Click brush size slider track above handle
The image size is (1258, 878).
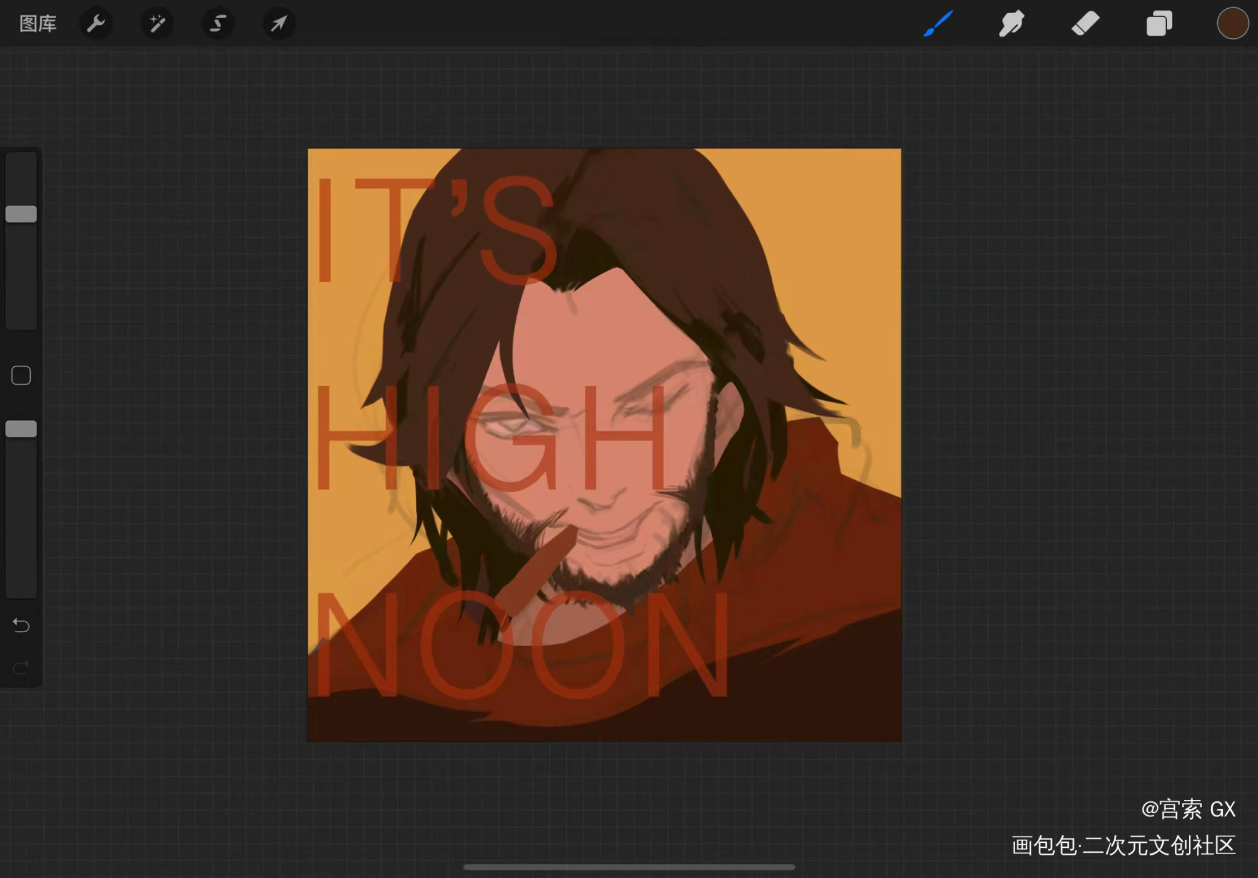21,179
